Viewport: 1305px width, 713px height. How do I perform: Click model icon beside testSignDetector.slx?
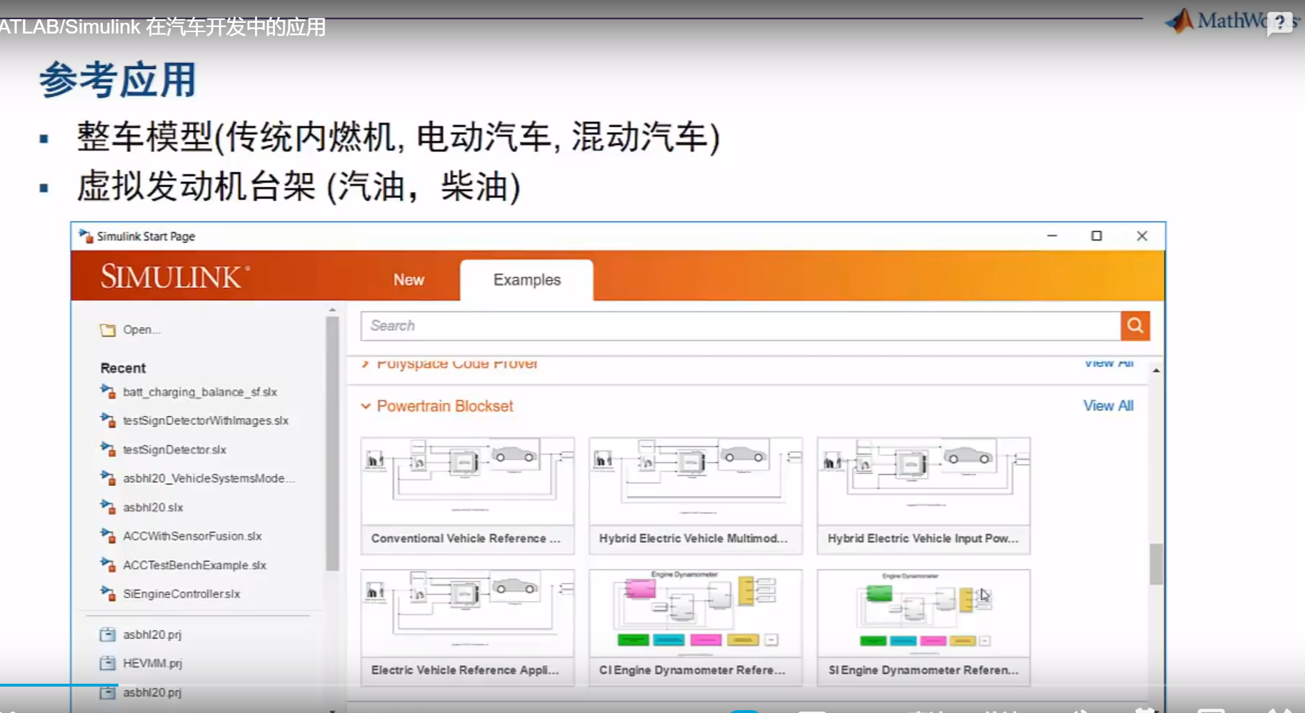108,450
